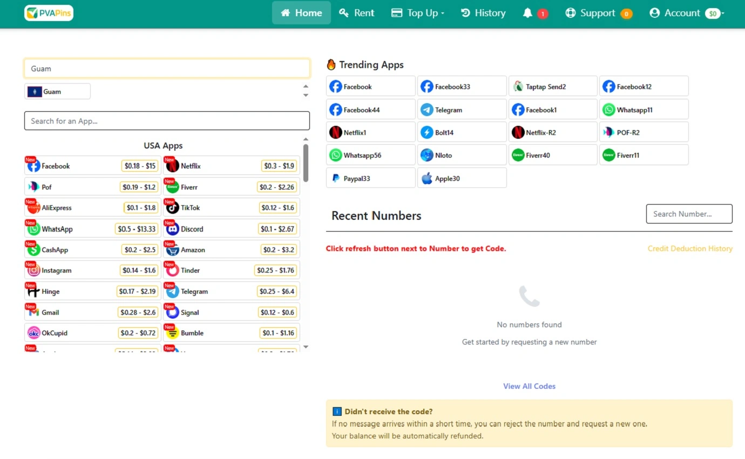Click the country list down arrow
Viewport: 745px width, 459px height.
(x=306, y=96)
